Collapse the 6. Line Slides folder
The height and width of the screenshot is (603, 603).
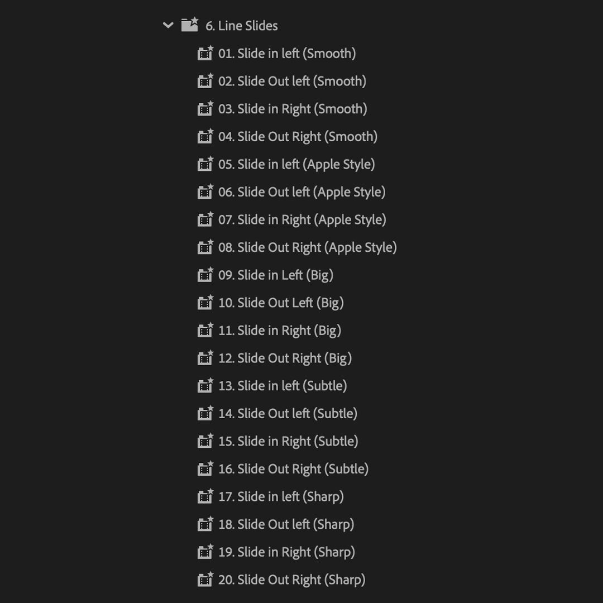coord(167,25)
